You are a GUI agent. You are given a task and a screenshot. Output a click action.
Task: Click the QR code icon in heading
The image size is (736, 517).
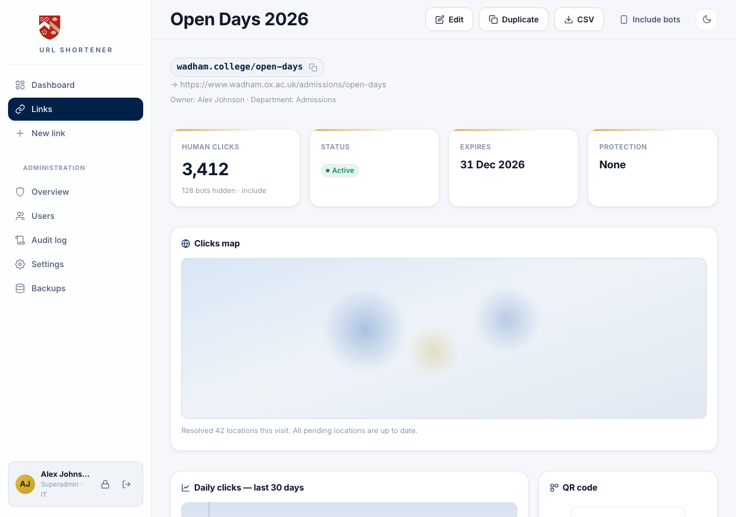(554, 488)
